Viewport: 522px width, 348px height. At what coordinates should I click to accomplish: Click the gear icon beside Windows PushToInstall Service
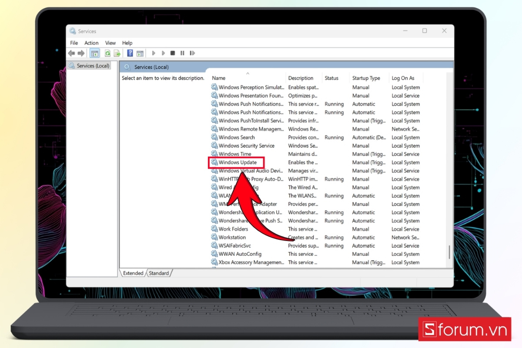[x=214, y=121]
